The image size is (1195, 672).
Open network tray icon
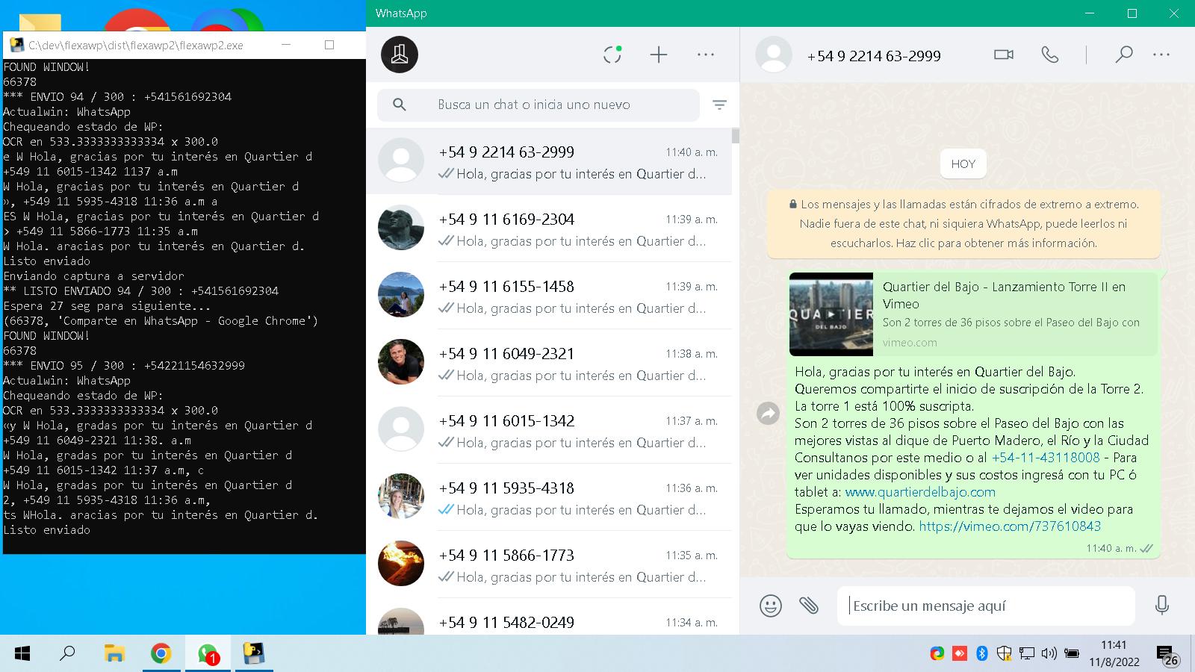coord(1027,654)
